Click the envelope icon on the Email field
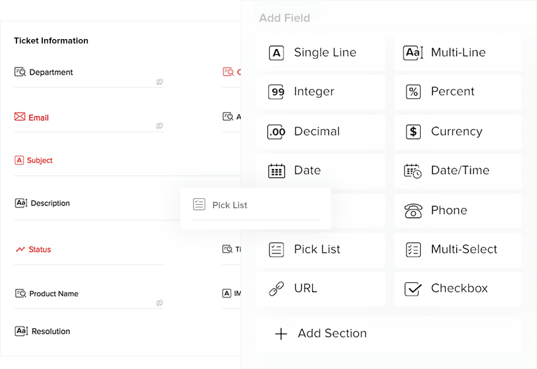Image resolution: width=537 pixels, height=369 pixels. 19,117
